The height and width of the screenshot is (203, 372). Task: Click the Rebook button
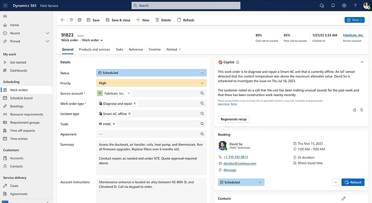point(353,182)
